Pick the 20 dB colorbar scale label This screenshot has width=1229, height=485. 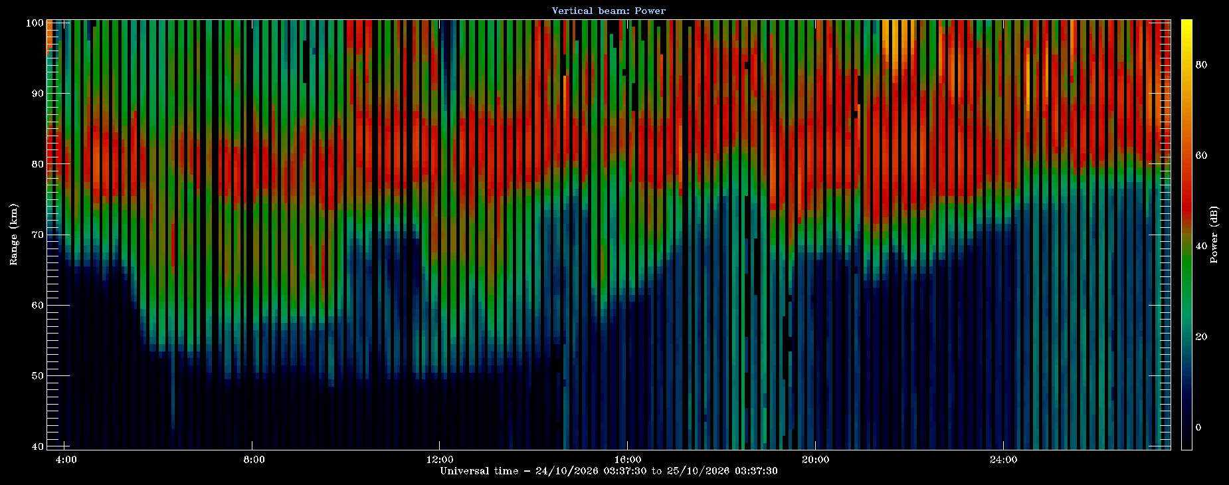point(1201,337)
